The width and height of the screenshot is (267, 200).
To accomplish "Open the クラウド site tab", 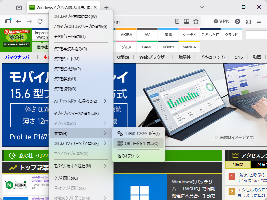I will pyautogui.click(x=231, y=35).
